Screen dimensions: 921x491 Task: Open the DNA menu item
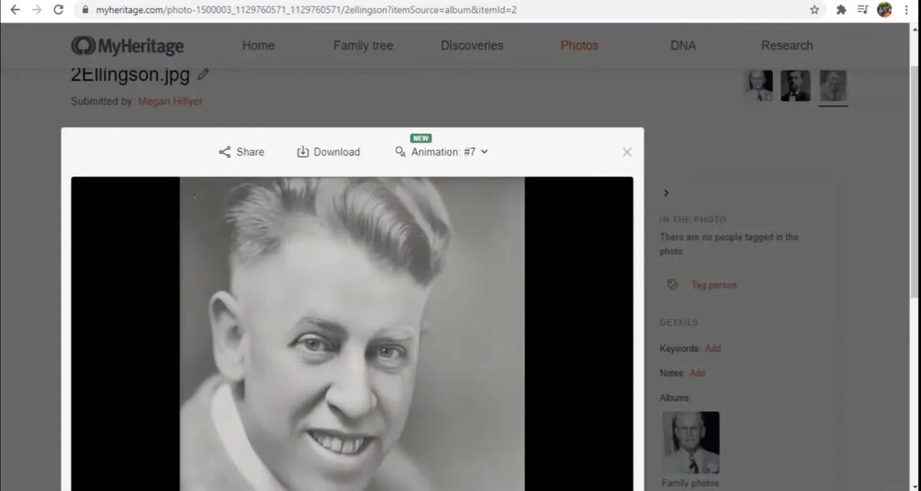pos(683,45)
